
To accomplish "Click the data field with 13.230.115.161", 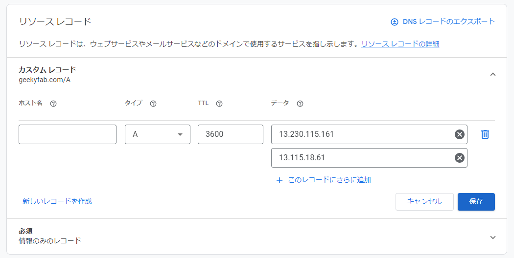I will coord(369,134).
